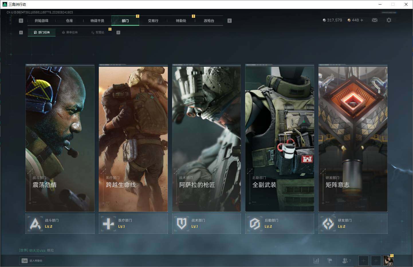Viewport: 413px width, 267px height.
Task: Open the 震荡危情 combat mission card
Action: click(x=60, y=138)
